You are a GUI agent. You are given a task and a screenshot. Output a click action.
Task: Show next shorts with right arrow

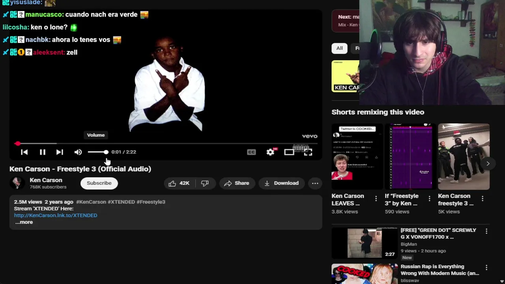click(488, 163)
